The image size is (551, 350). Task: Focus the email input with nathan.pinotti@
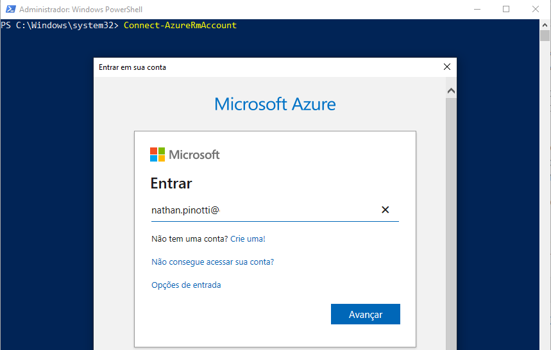pyautogui.click(x=264, y=210)
